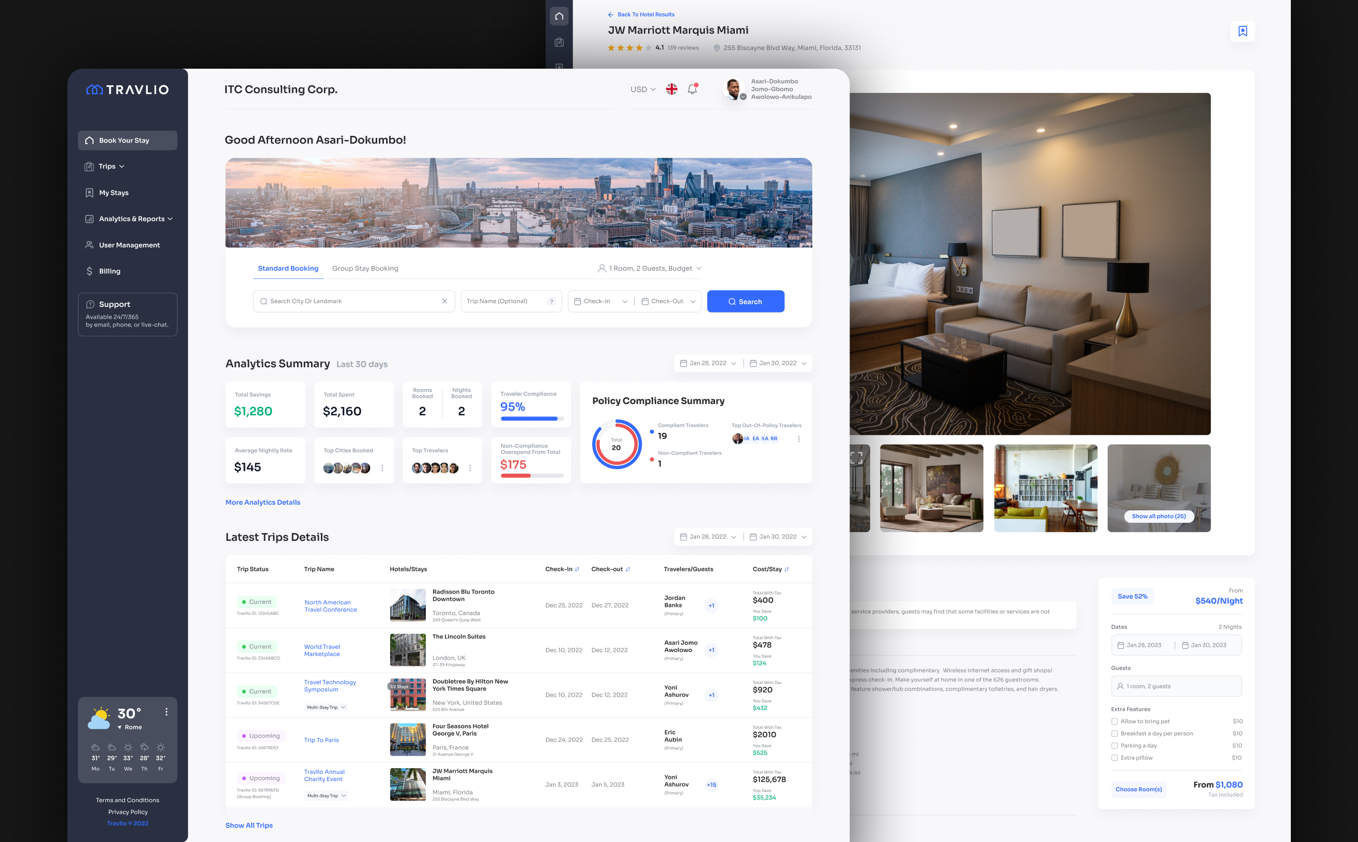1358x842 pixels.
Task: Open Jan 28, 2023 date in hotel booking panel
Action: coord(1139,645)
